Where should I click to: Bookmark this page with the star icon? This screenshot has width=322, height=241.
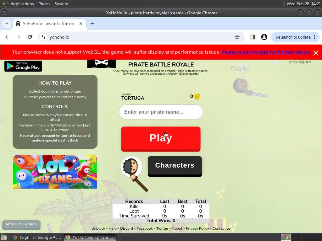(237, 37)
